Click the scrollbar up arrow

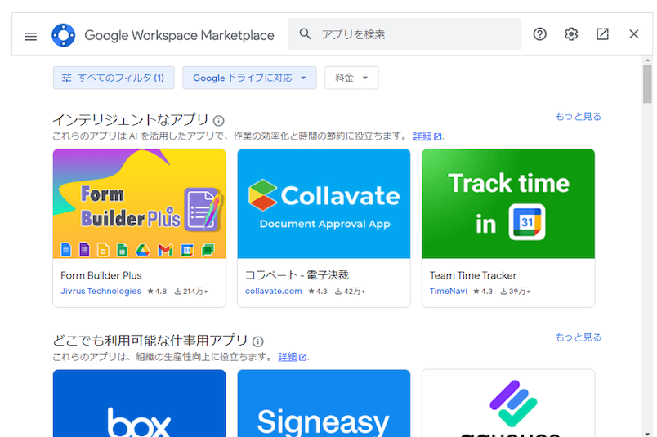tap(647, 60)
